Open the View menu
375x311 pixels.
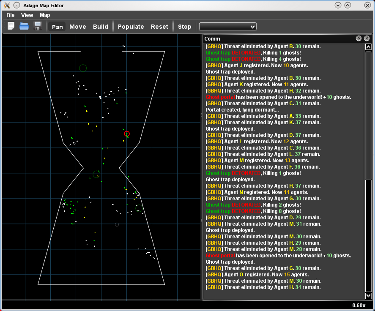pyautogui.click(x=27, y=15)
